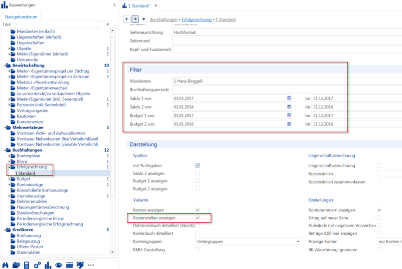The width and height of the screenshot is (402, 269).
Task: Click the Kautionen folder icon
Action: 13,116
